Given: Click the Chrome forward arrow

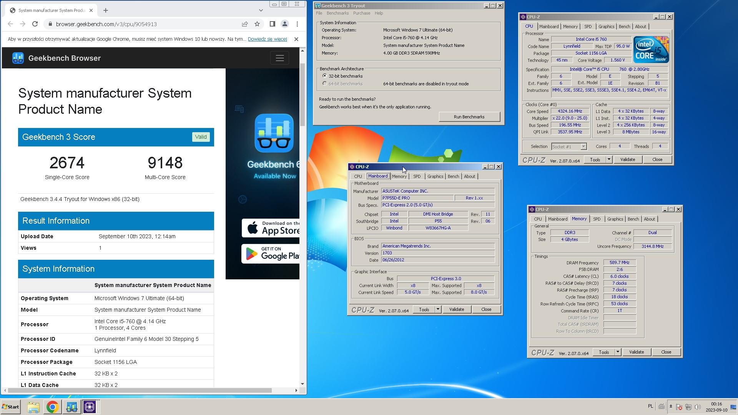Looking at the screenshot, I should pos(23,24).
